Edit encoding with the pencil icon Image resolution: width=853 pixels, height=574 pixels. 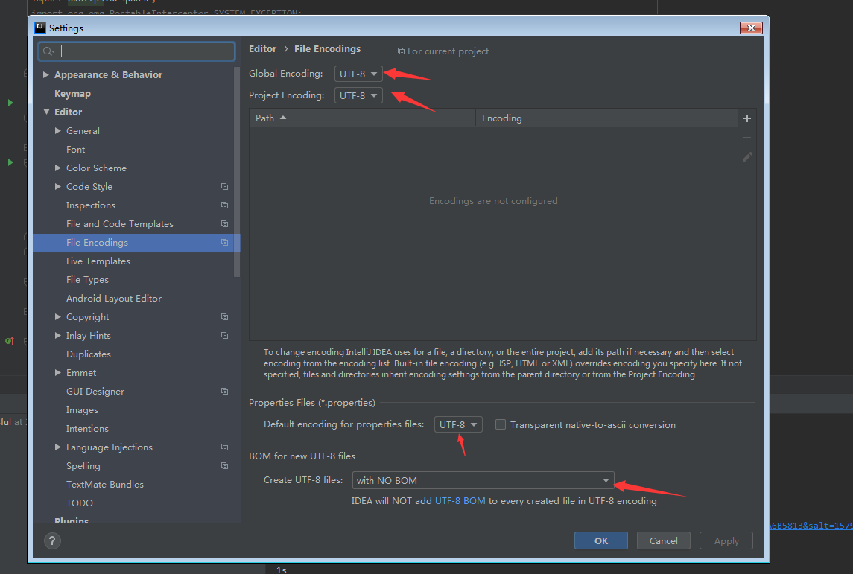click(x=746, y=156)
